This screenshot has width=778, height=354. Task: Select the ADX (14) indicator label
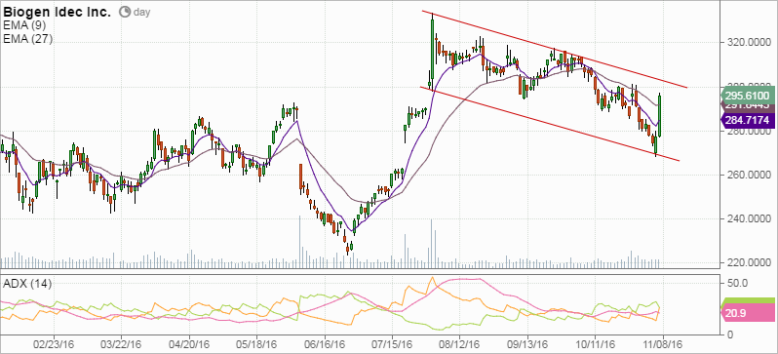[27, 284]
